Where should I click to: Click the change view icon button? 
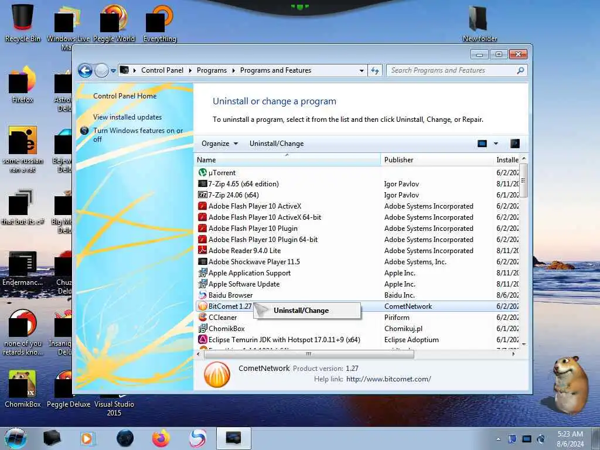pos(482,144)
